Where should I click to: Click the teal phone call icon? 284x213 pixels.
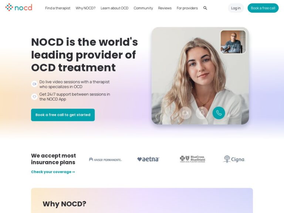219,113
